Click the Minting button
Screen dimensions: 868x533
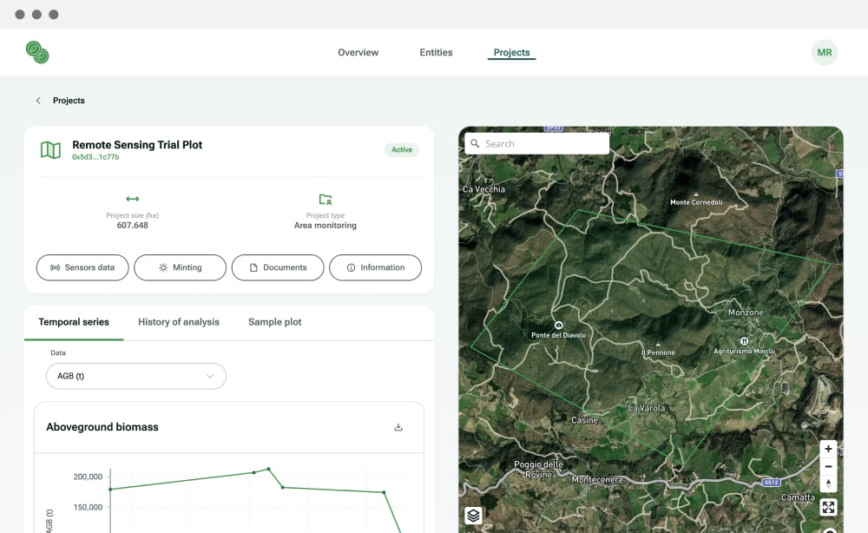pyautogui.click(x=180, y=267)
